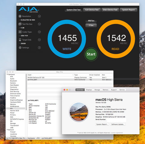Collapse the Hardware tree section

tap(7, 75)
